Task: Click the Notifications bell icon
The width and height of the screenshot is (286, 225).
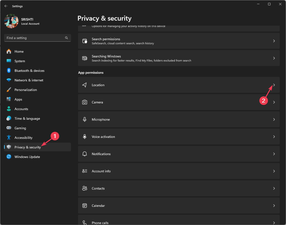Action: [x=85, y=154]
